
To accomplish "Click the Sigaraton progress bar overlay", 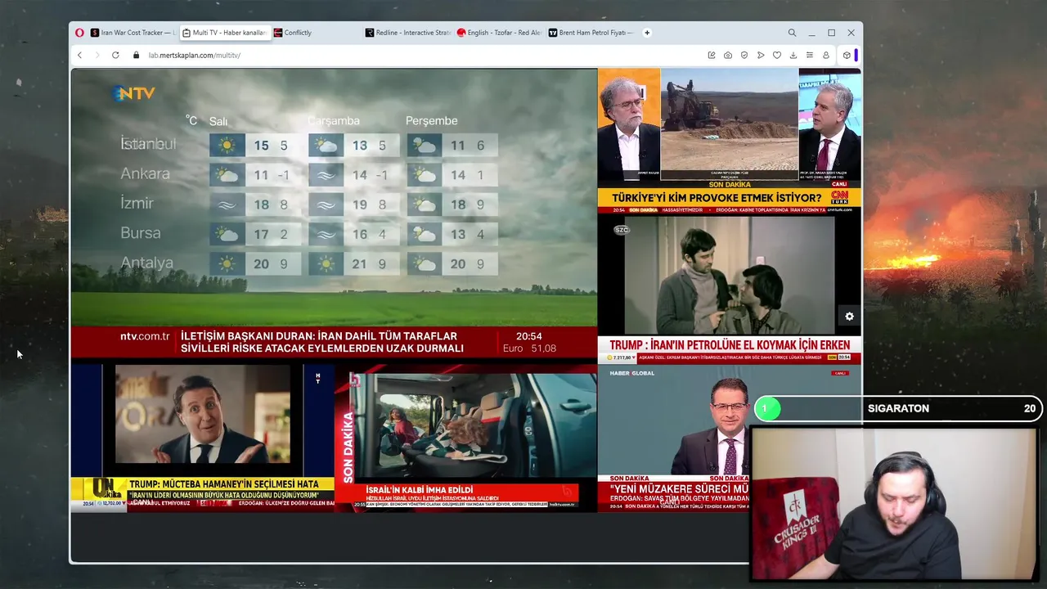I will [897, 408].
